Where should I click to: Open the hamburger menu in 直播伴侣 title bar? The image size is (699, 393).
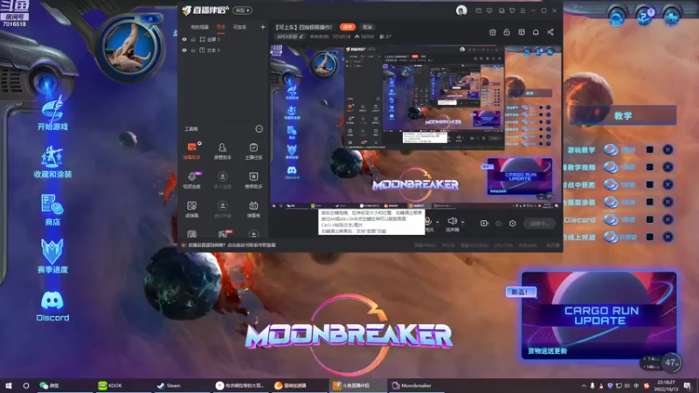[523, 10]
